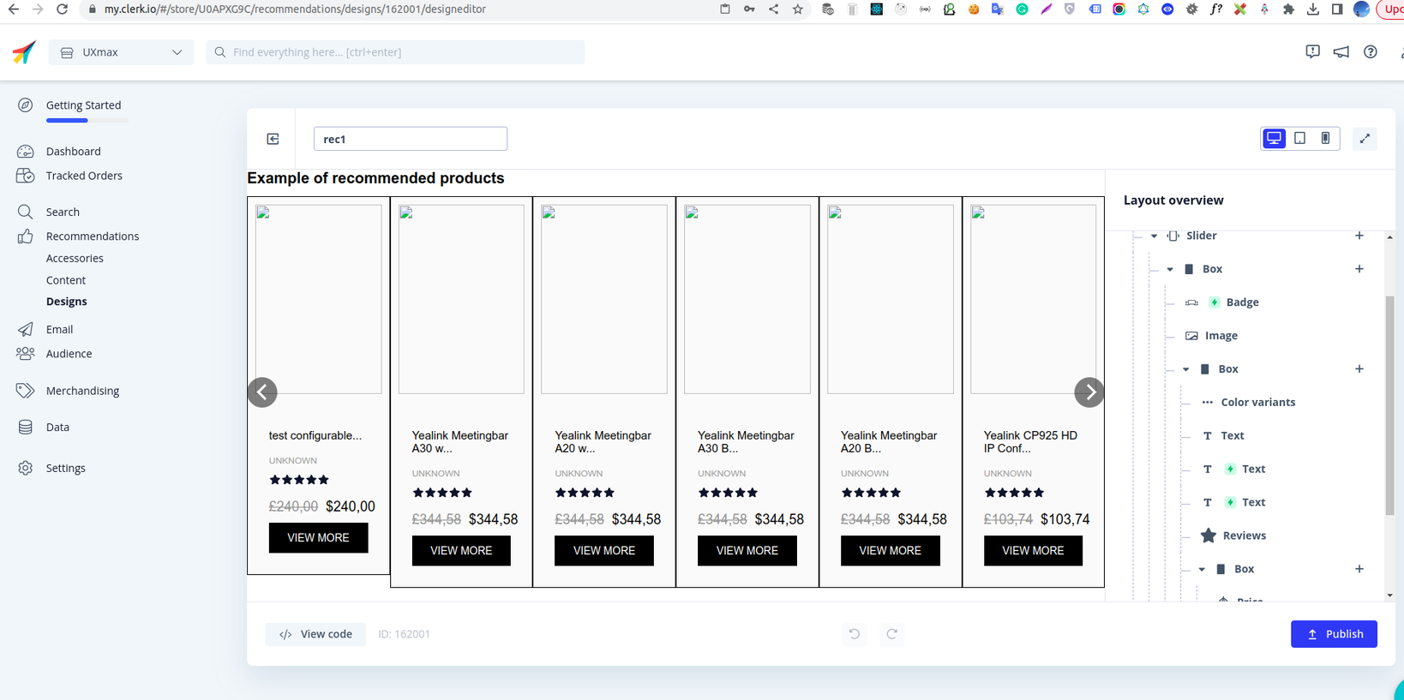The height and width of the screenshot is (700, 1404).
Task: Click the layout overview scrollbar
Action: coord(1389,405)
